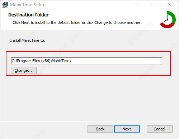Open the Change... folder browser
The image size is (179, 139).
(24, 70)
